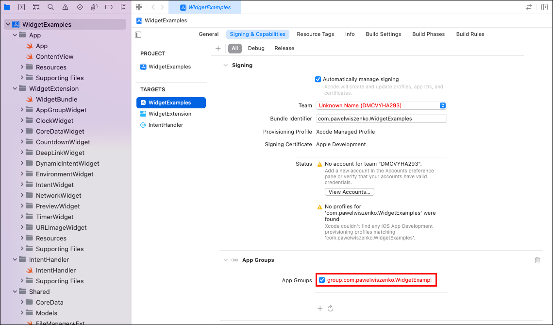Click the editor swap arrows icon

point(529,7)
